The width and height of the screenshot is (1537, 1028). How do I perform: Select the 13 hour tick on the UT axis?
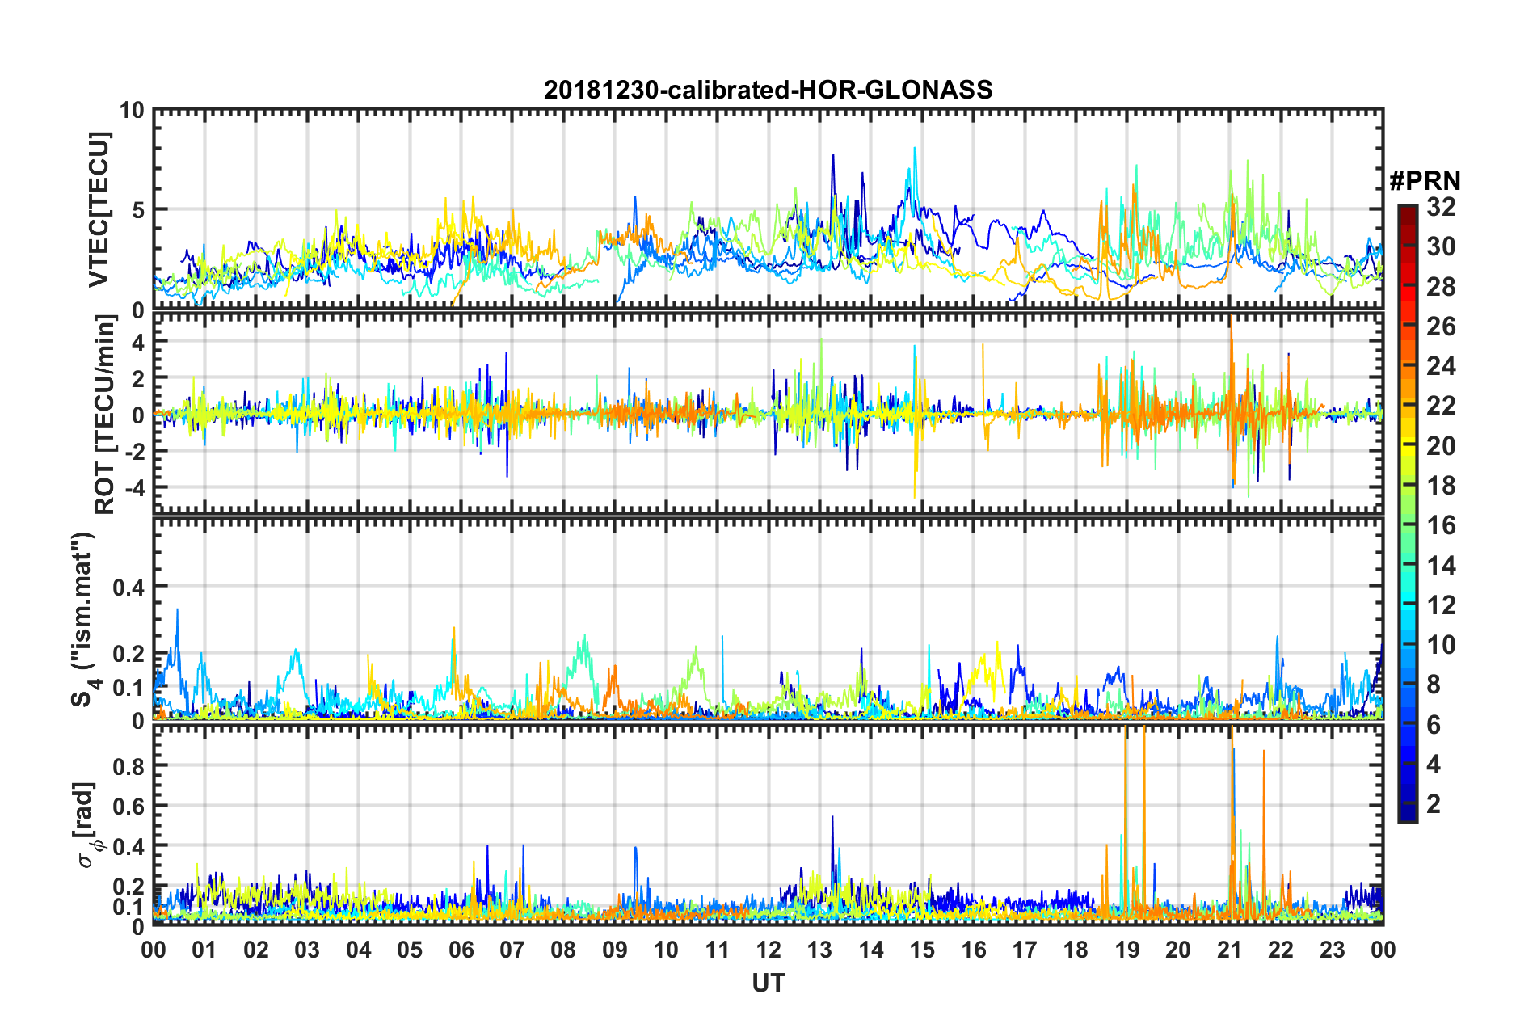(x=819, y=949)
